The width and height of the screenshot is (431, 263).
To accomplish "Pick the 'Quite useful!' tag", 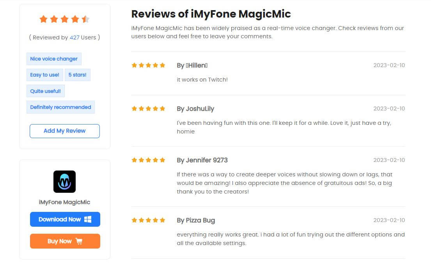I will pyautogui.click(x=46, y=91).
